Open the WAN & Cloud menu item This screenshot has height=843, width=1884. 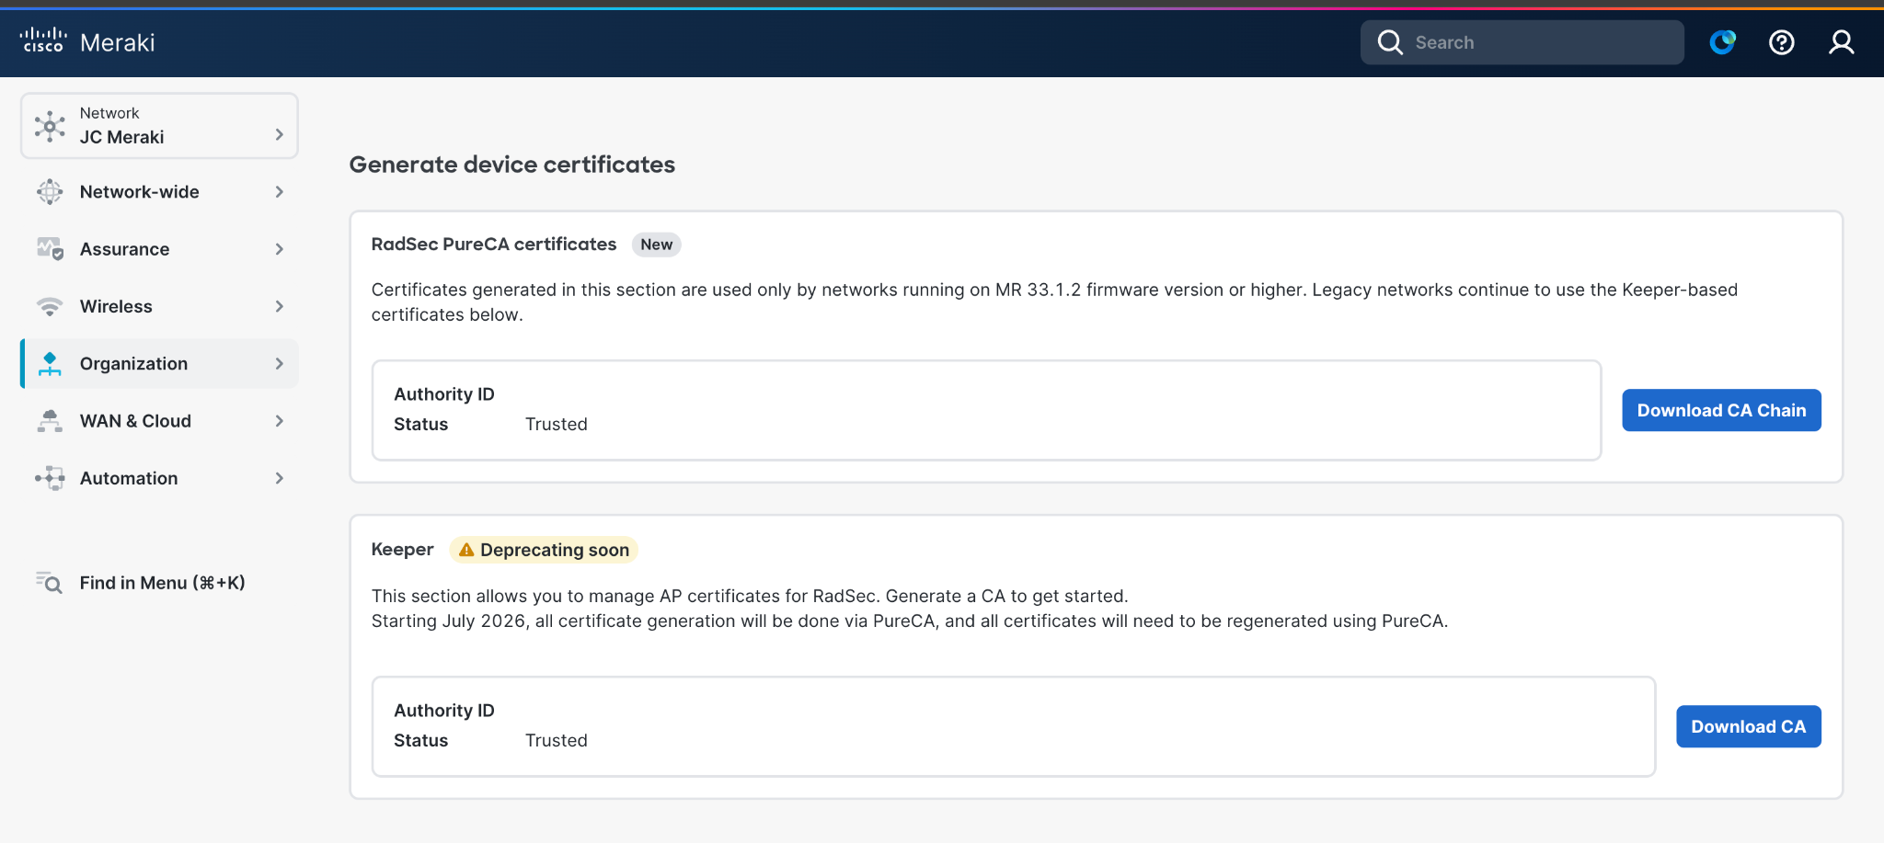(160, 421)
